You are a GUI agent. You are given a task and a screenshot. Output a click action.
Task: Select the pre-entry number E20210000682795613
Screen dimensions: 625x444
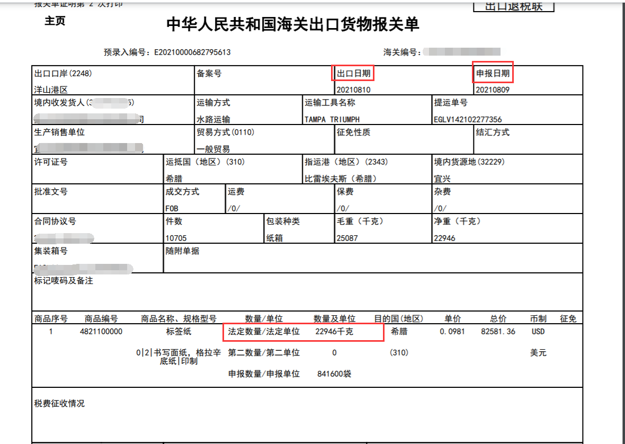tap(192, 52)
